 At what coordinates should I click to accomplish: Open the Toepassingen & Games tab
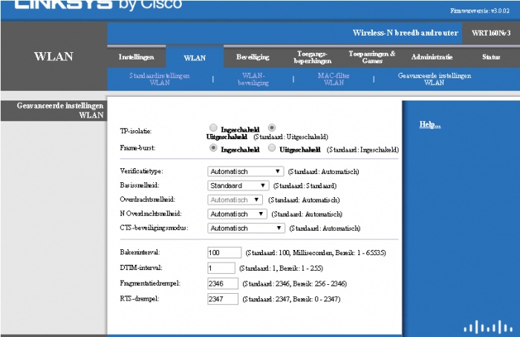pos(371,57)
